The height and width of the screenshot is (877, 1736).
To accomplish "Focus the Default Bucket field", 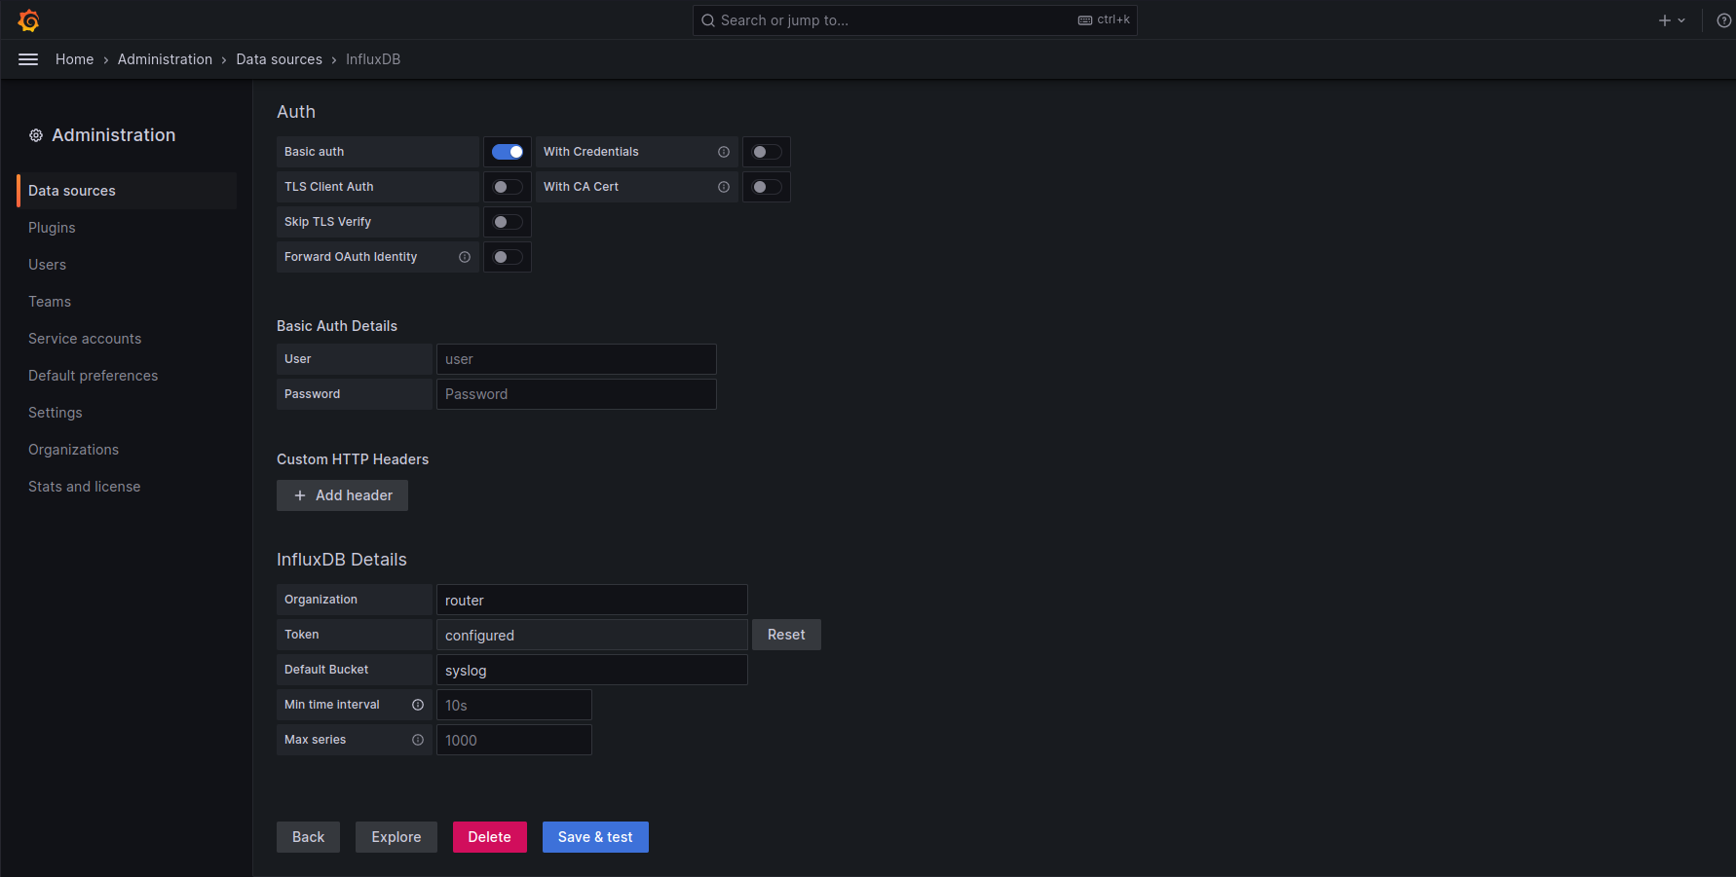I will tap(592, 670).
